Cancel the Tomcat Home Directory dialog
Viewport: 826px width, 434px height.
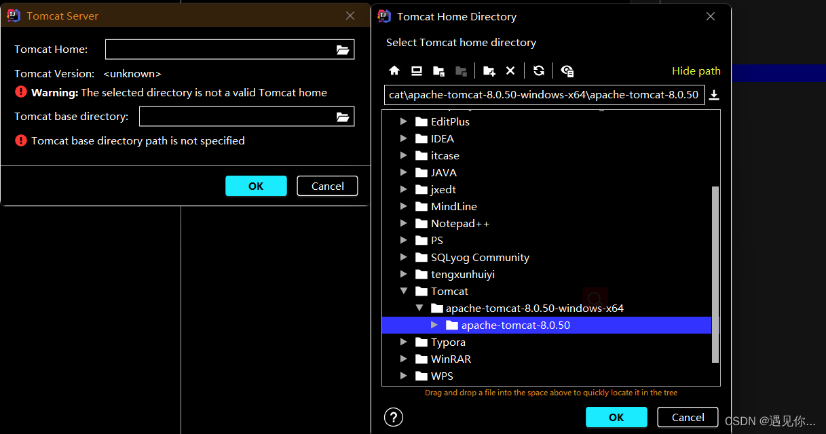(688, 417)
